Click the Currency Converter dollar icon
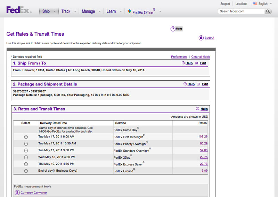Viewport: 278px width, 197px height. click(17, 192)
